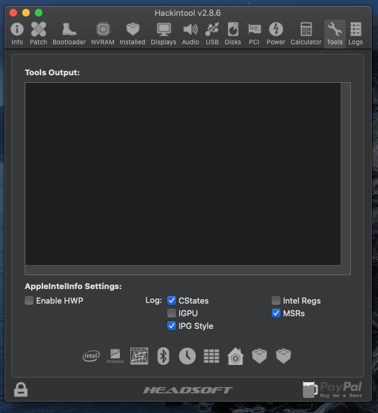Uncheck the CStates log option

pyautogui.click(x=172, y=300)
